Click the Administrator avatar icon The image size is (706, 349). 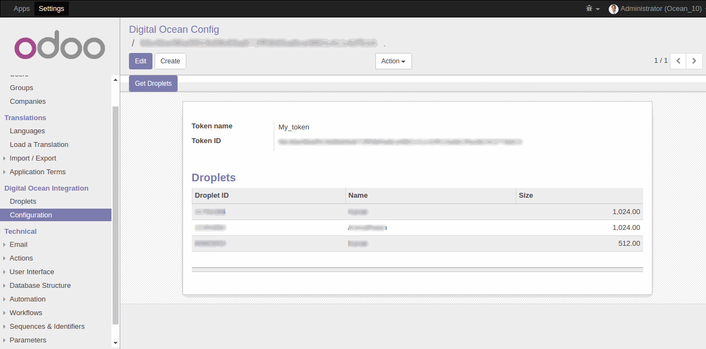click(614, 9)
